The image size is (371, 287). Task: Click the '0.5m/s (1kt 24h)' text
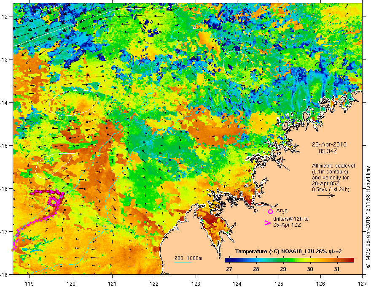(331, 190)
